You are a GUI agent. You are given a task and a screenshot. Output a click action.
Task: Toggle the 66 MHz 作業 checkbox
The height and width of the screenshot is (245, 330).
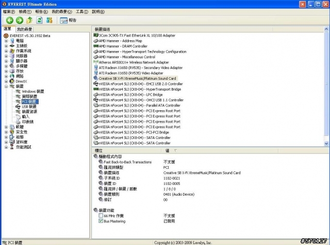tap(101, 216)
